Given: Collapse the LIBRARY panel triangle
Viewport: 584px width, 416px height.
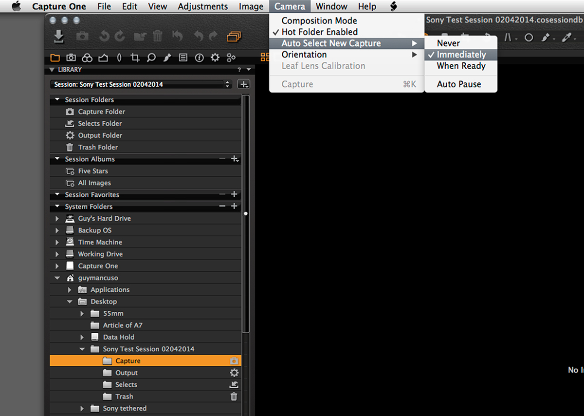Looking at the screenshot, I should pos(53,70).
